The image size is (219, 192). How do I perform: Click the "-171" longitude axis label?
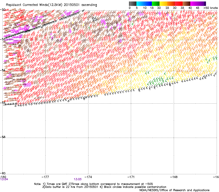(x=131, y=177)
